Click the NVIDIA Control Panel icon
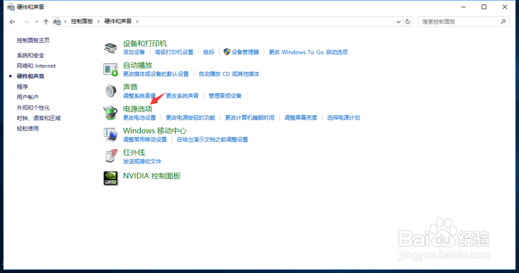Screen dimensions: 519x273 pos(111,178)
